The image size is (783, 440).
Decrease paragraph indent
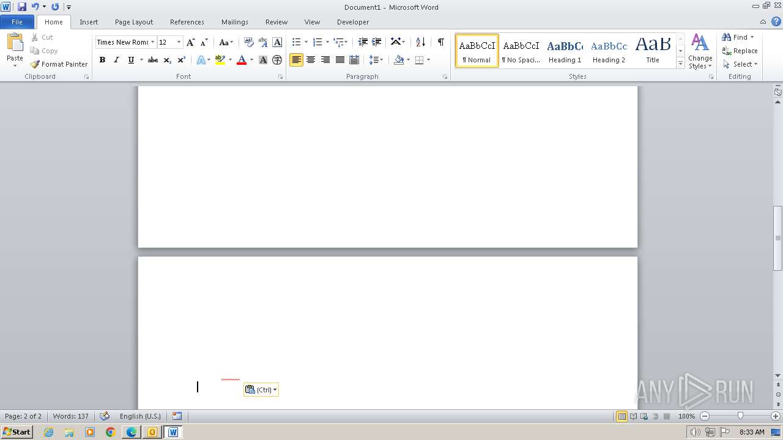coord(363,42)
